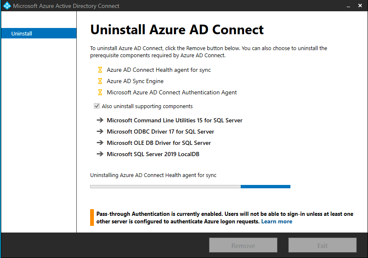Click 'Microsoft Azure AD Connect Authentication Agent' item
The image size is (368, 258).
[172, 93]
